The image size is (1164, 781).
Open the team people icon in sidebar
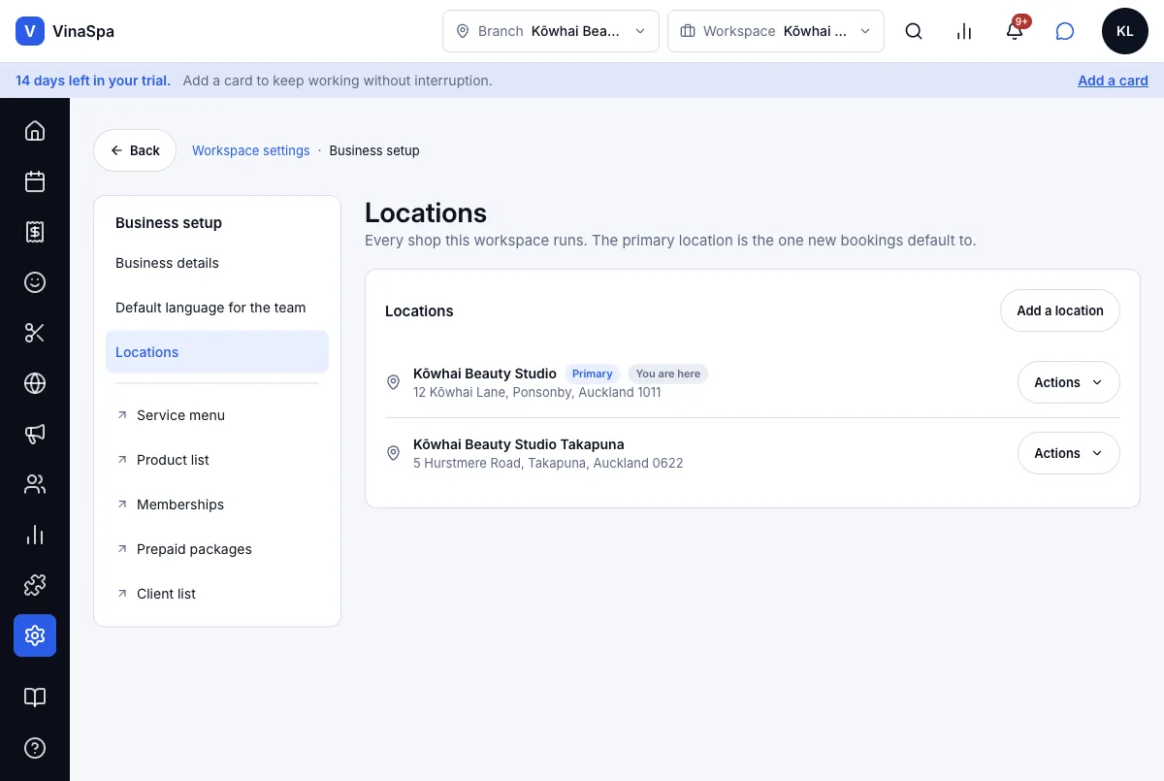point(35,484)
